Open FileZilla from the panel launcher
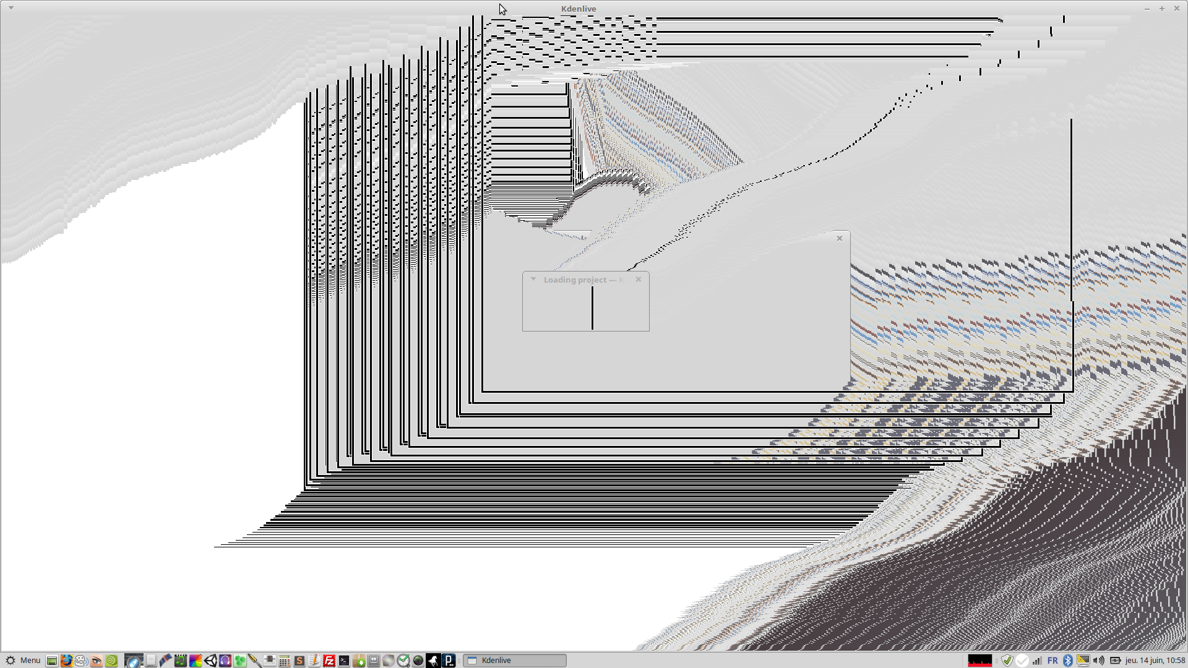Viewport: 1188px width, 668px height. (329, 661)
